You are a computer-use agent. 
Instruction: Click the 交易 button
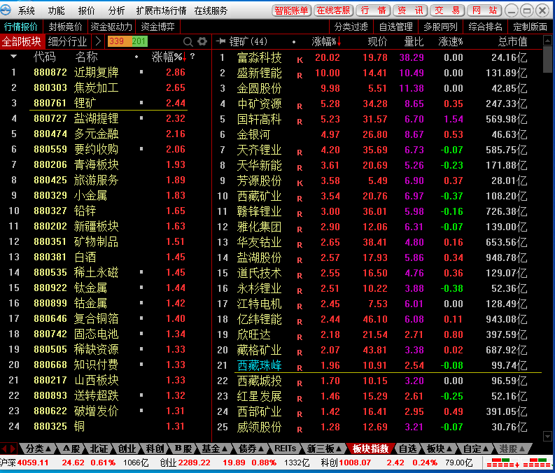[x=447, y=10]
